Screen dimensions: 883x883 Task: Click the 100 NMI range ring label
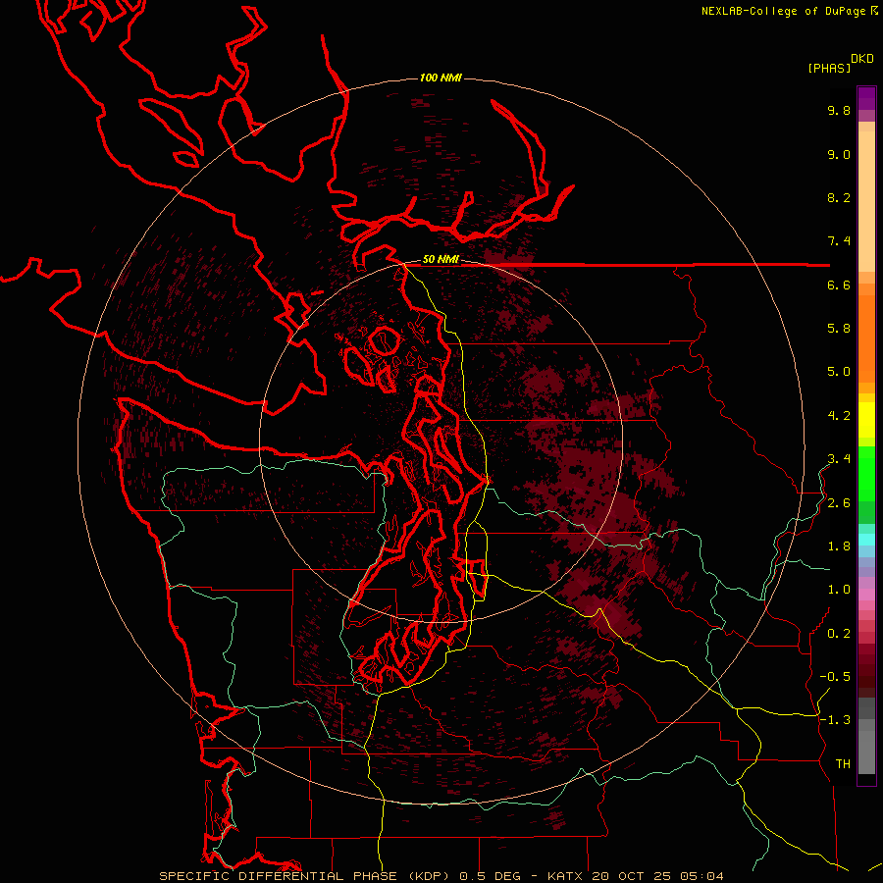click(441, 78)
